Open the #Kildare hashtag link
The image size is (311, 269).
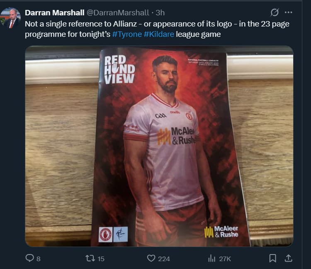159,34
